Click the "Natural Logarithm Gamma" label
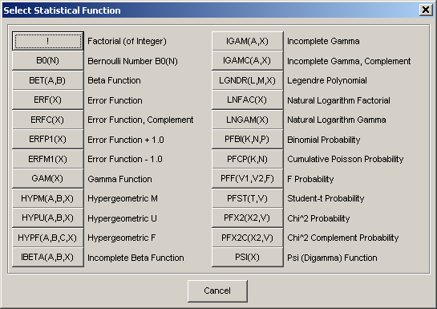437x309 pixels. 337,120
